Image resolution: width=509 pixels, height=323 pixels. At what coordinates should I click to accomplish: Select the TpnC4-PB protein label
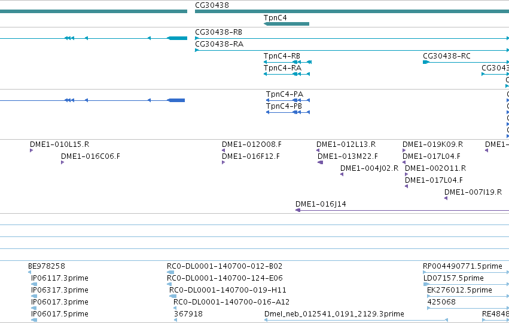tap(284, 106)
